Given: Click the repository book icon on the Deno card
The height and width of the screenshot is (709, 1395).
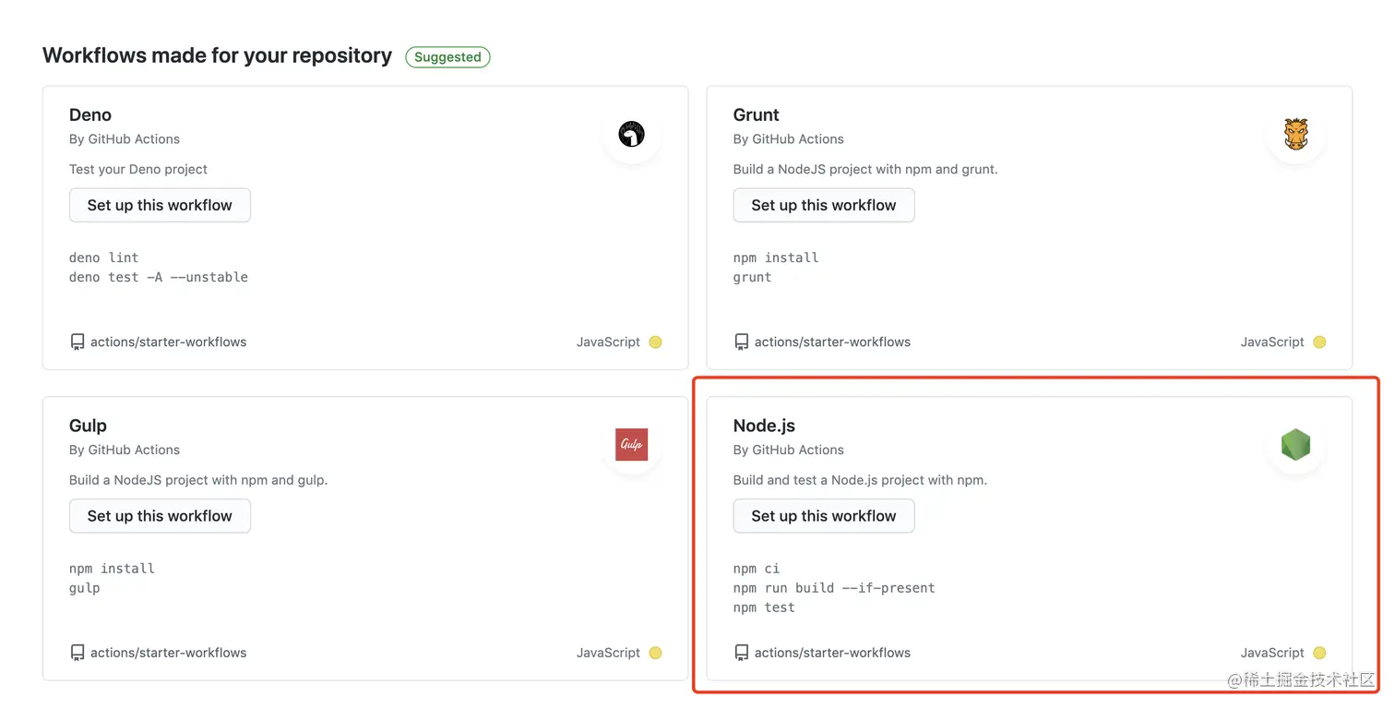Looking at the screenshot, I should pos(77,341).
